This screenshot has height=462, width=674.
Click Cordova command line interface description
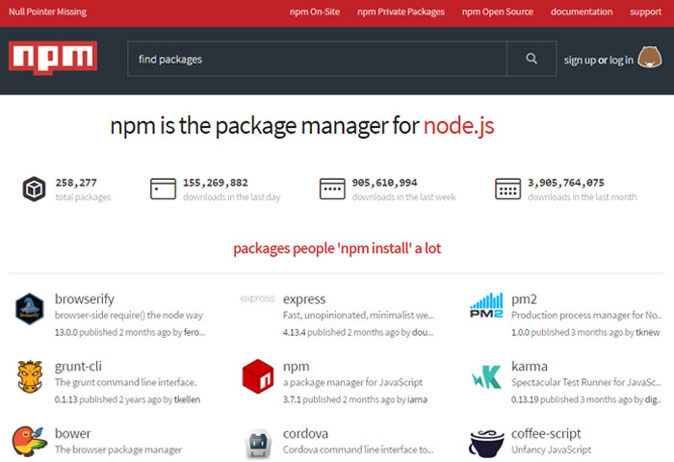point(358,449)
